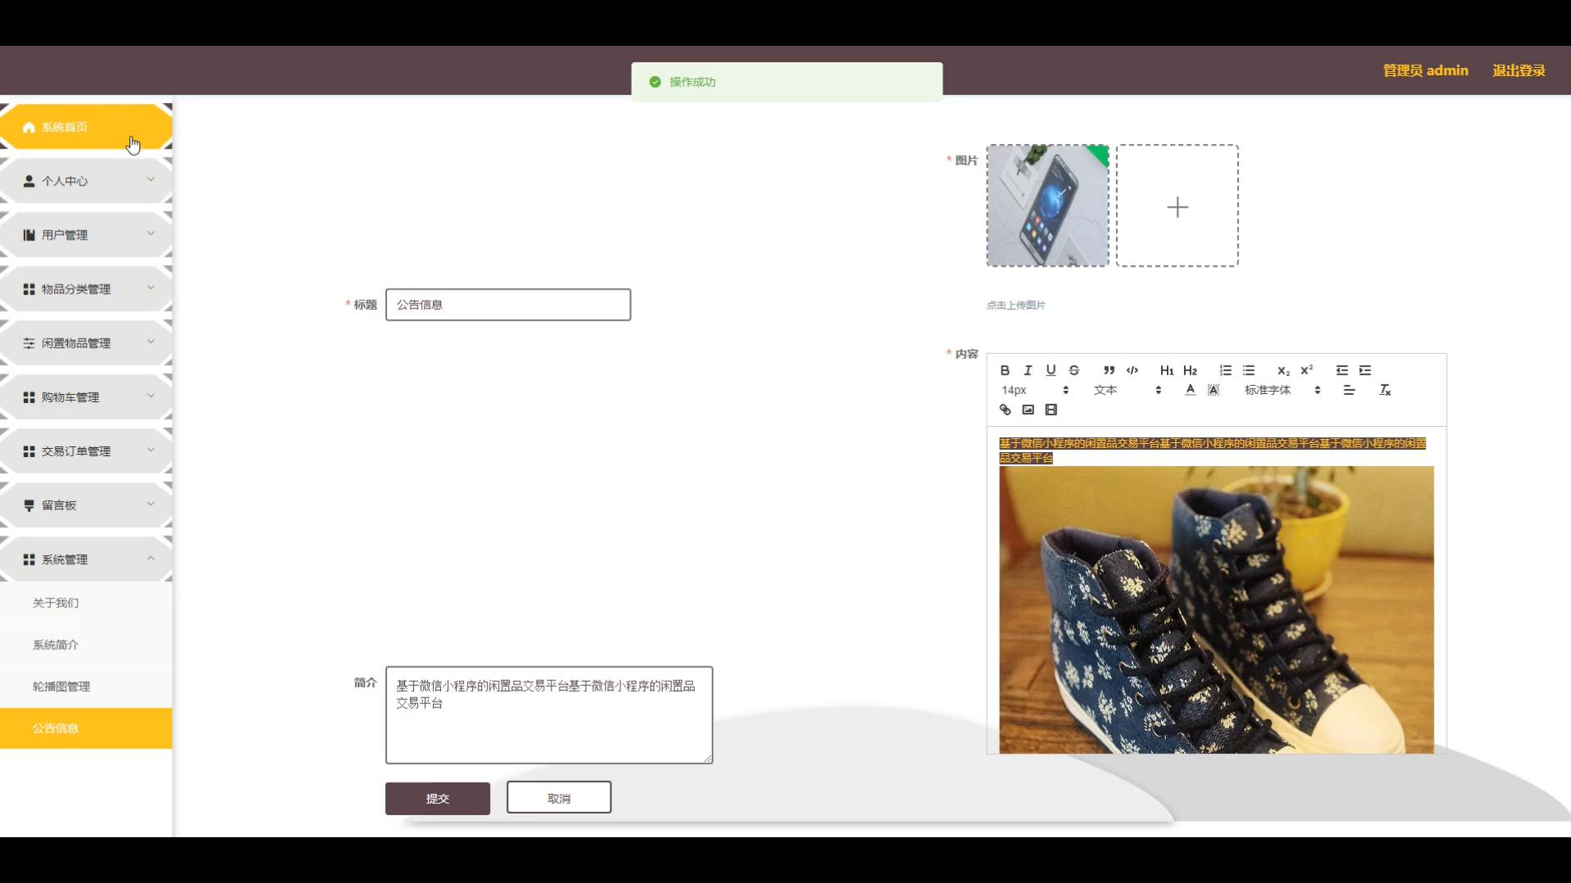Image resolution: width=1571 pixels, height=883 pixels.
Task: Create a bulleted list
Action: 1249,370
